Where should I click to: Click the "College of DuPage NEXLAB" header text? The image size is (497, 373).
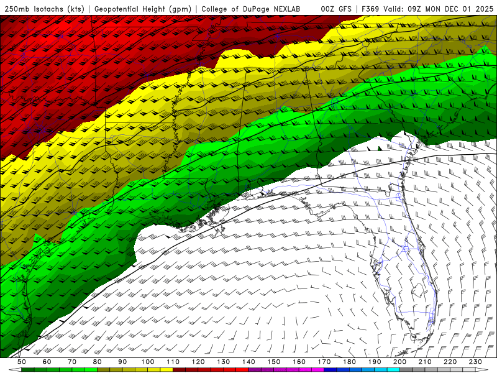pos(250,9)
